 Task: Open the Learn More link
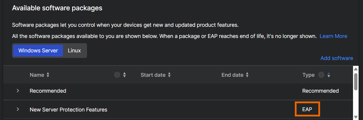[333, 36]
